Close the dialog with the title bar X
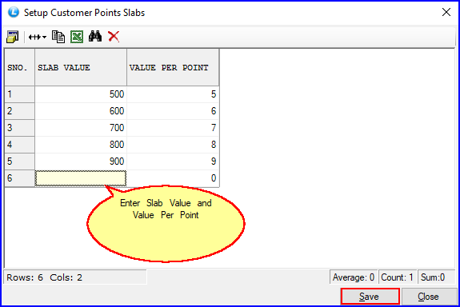Viewport: 460px width, 307px height. [446, 12]
